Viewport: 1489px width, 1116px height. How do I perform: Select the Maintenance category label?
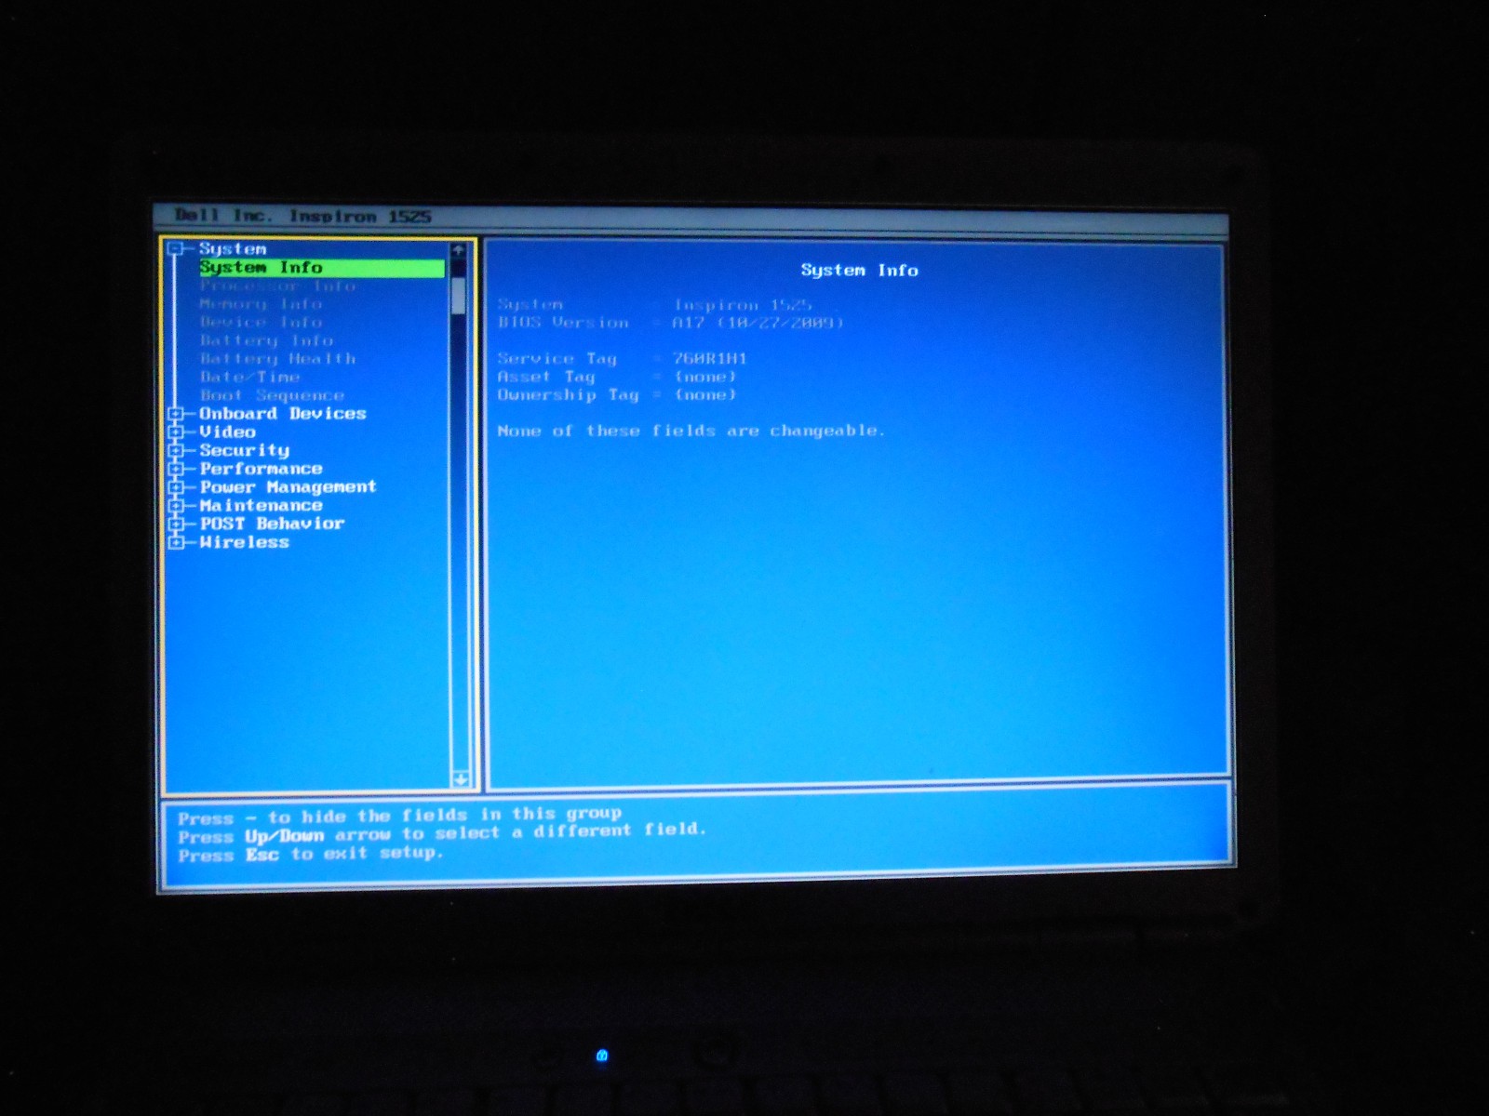(261, 506)
